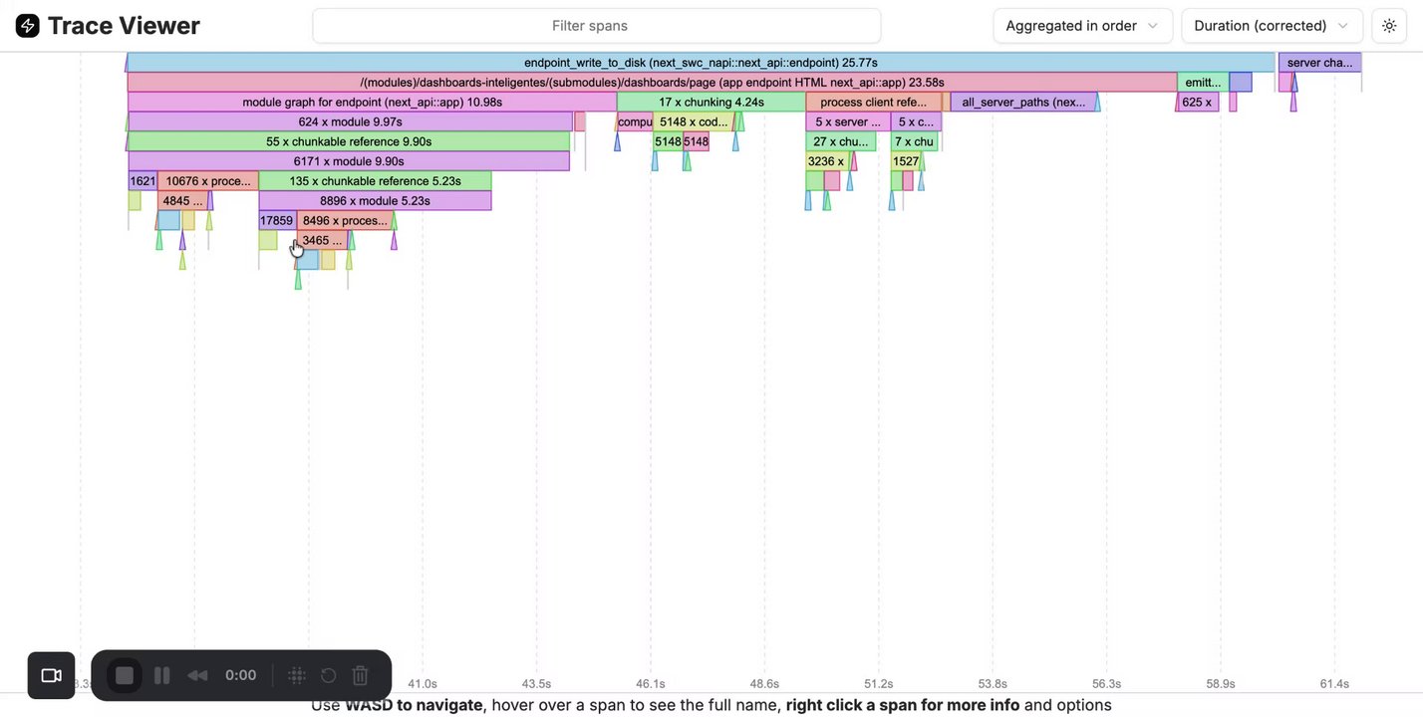Viewport: 1423px width, 717px height.
Task: Click the rewind icon in recorder bar
Action: point(197,675)
